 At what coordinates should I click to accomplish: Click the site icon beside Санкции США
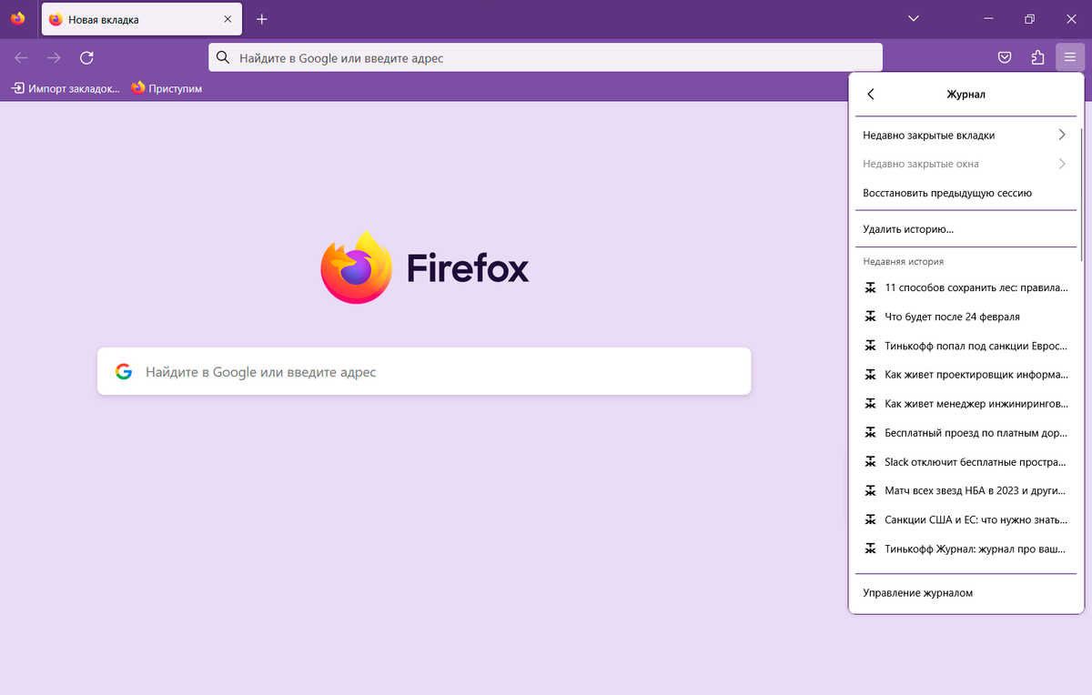(869, 519)
